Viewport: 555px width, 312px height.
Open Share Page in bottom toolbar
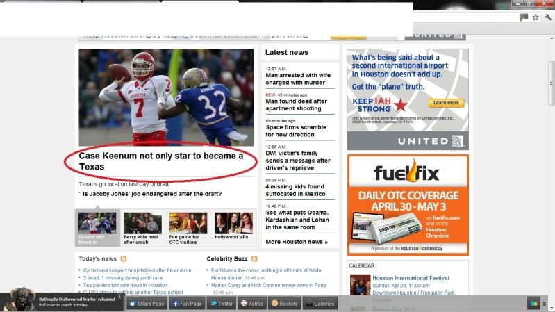tap(146, 304)
